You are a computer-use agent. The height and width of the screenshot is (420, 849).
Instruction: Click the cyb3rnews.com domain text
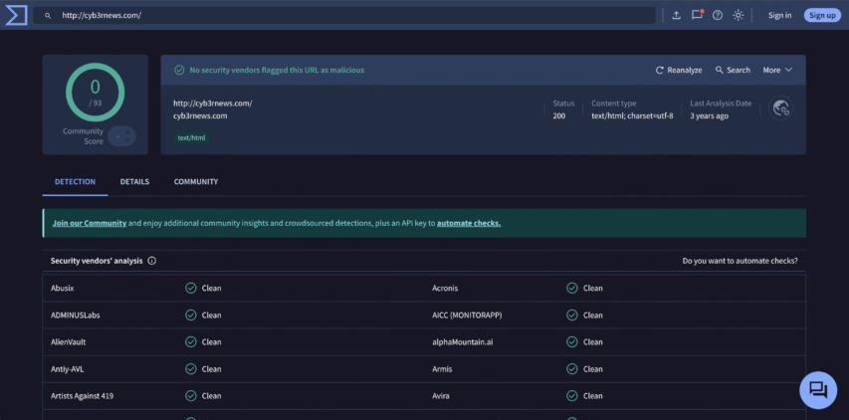[x=200, y=115]
